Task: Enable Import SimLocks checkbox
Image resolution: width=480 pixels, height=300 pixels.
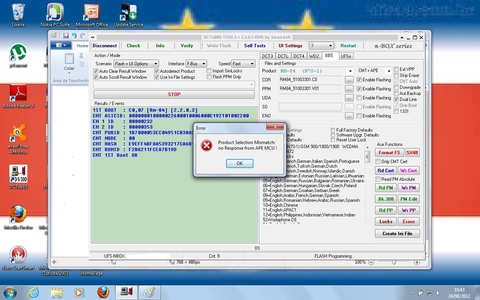Action: pyautogui.click(x=209, y=71)
